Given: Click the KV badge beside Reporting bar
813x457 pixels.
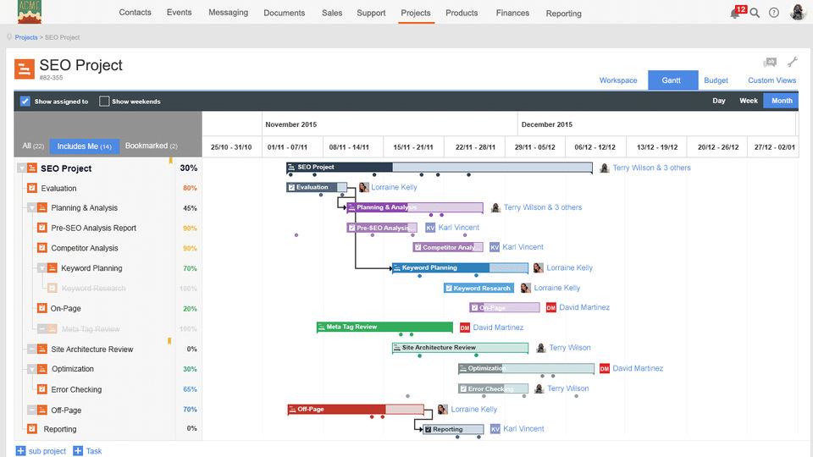Looking at the screenshot, I should (x=495, y=429).
